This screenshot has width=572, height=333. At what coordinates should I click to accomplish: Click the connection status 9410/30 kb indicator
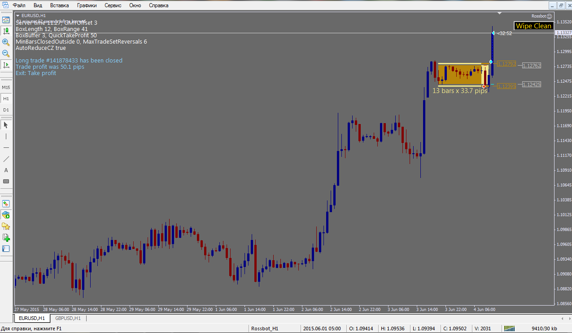[545, 329]
